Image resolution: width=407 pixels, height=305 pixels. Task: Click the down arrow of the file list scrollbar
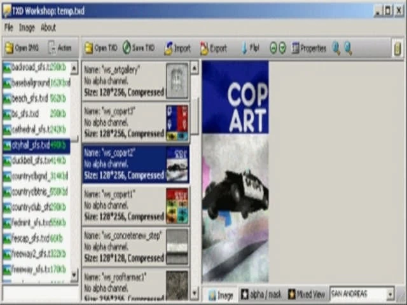point(74,275)
